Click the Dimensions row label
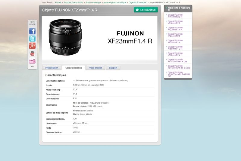 (x=51, y=124)
